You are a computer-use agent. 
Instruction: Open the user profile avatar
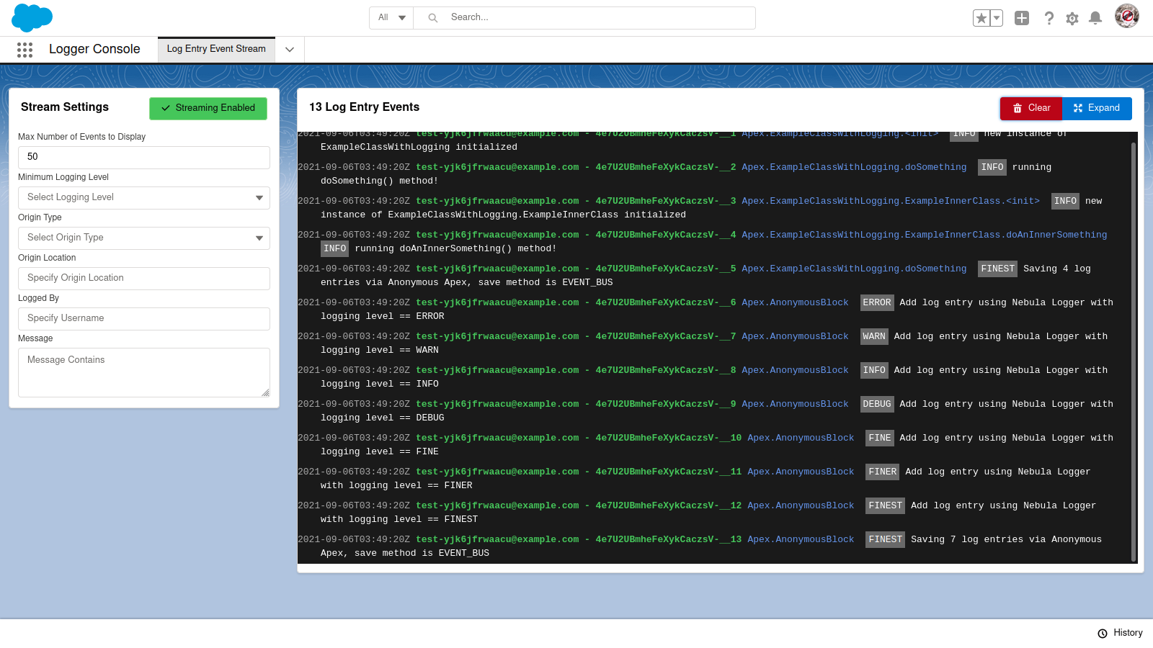pos(1126,17)
